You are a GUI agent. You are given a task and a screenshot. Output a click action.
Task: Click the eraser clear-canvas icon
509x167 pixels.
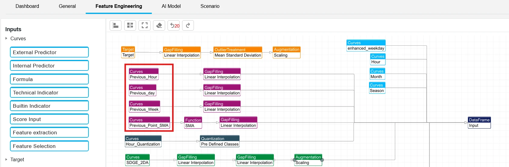pyautogui.click(x=159, y=25)
